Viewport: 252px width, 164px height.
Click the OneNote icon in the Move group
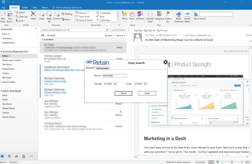point(139,15)
